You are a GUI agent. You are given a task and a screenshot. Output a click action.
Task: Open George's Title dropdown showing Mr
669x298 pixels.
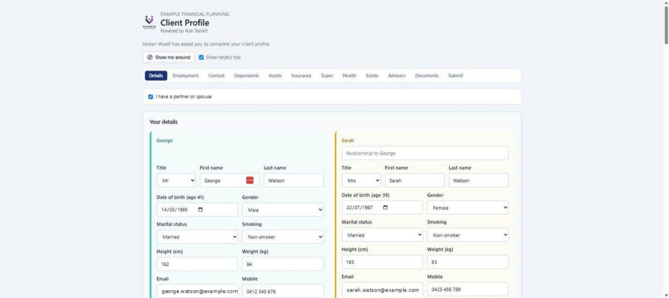point(176,180)
